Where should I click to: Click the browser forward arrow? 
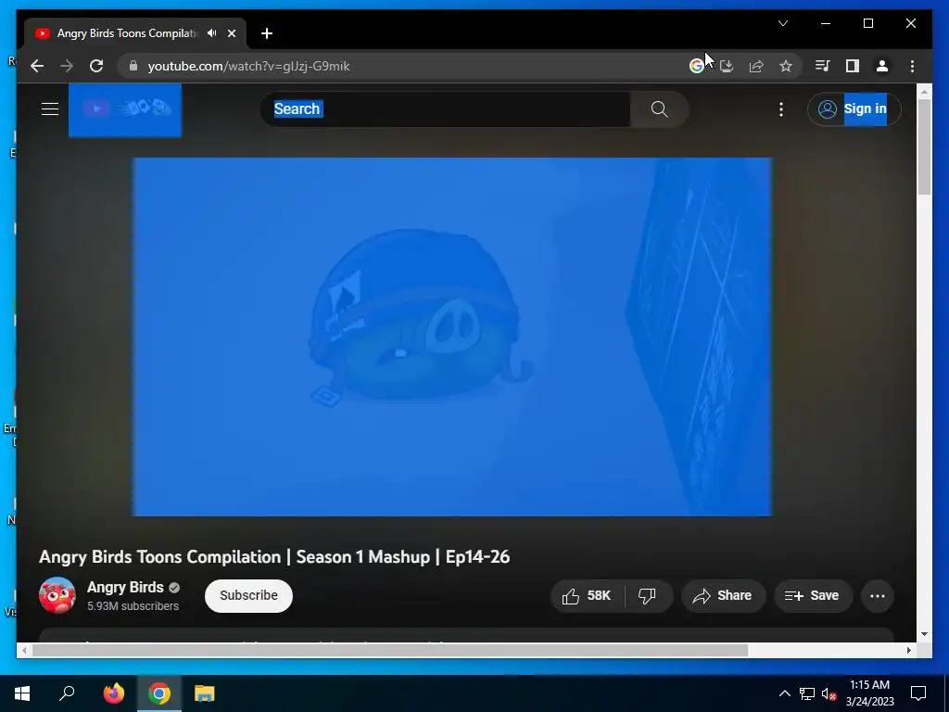67,66
